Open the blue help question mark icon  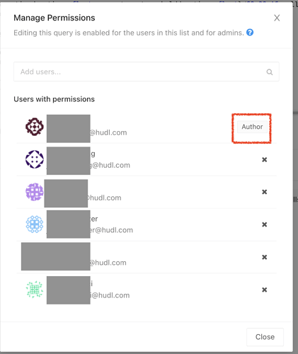[250, 33]
